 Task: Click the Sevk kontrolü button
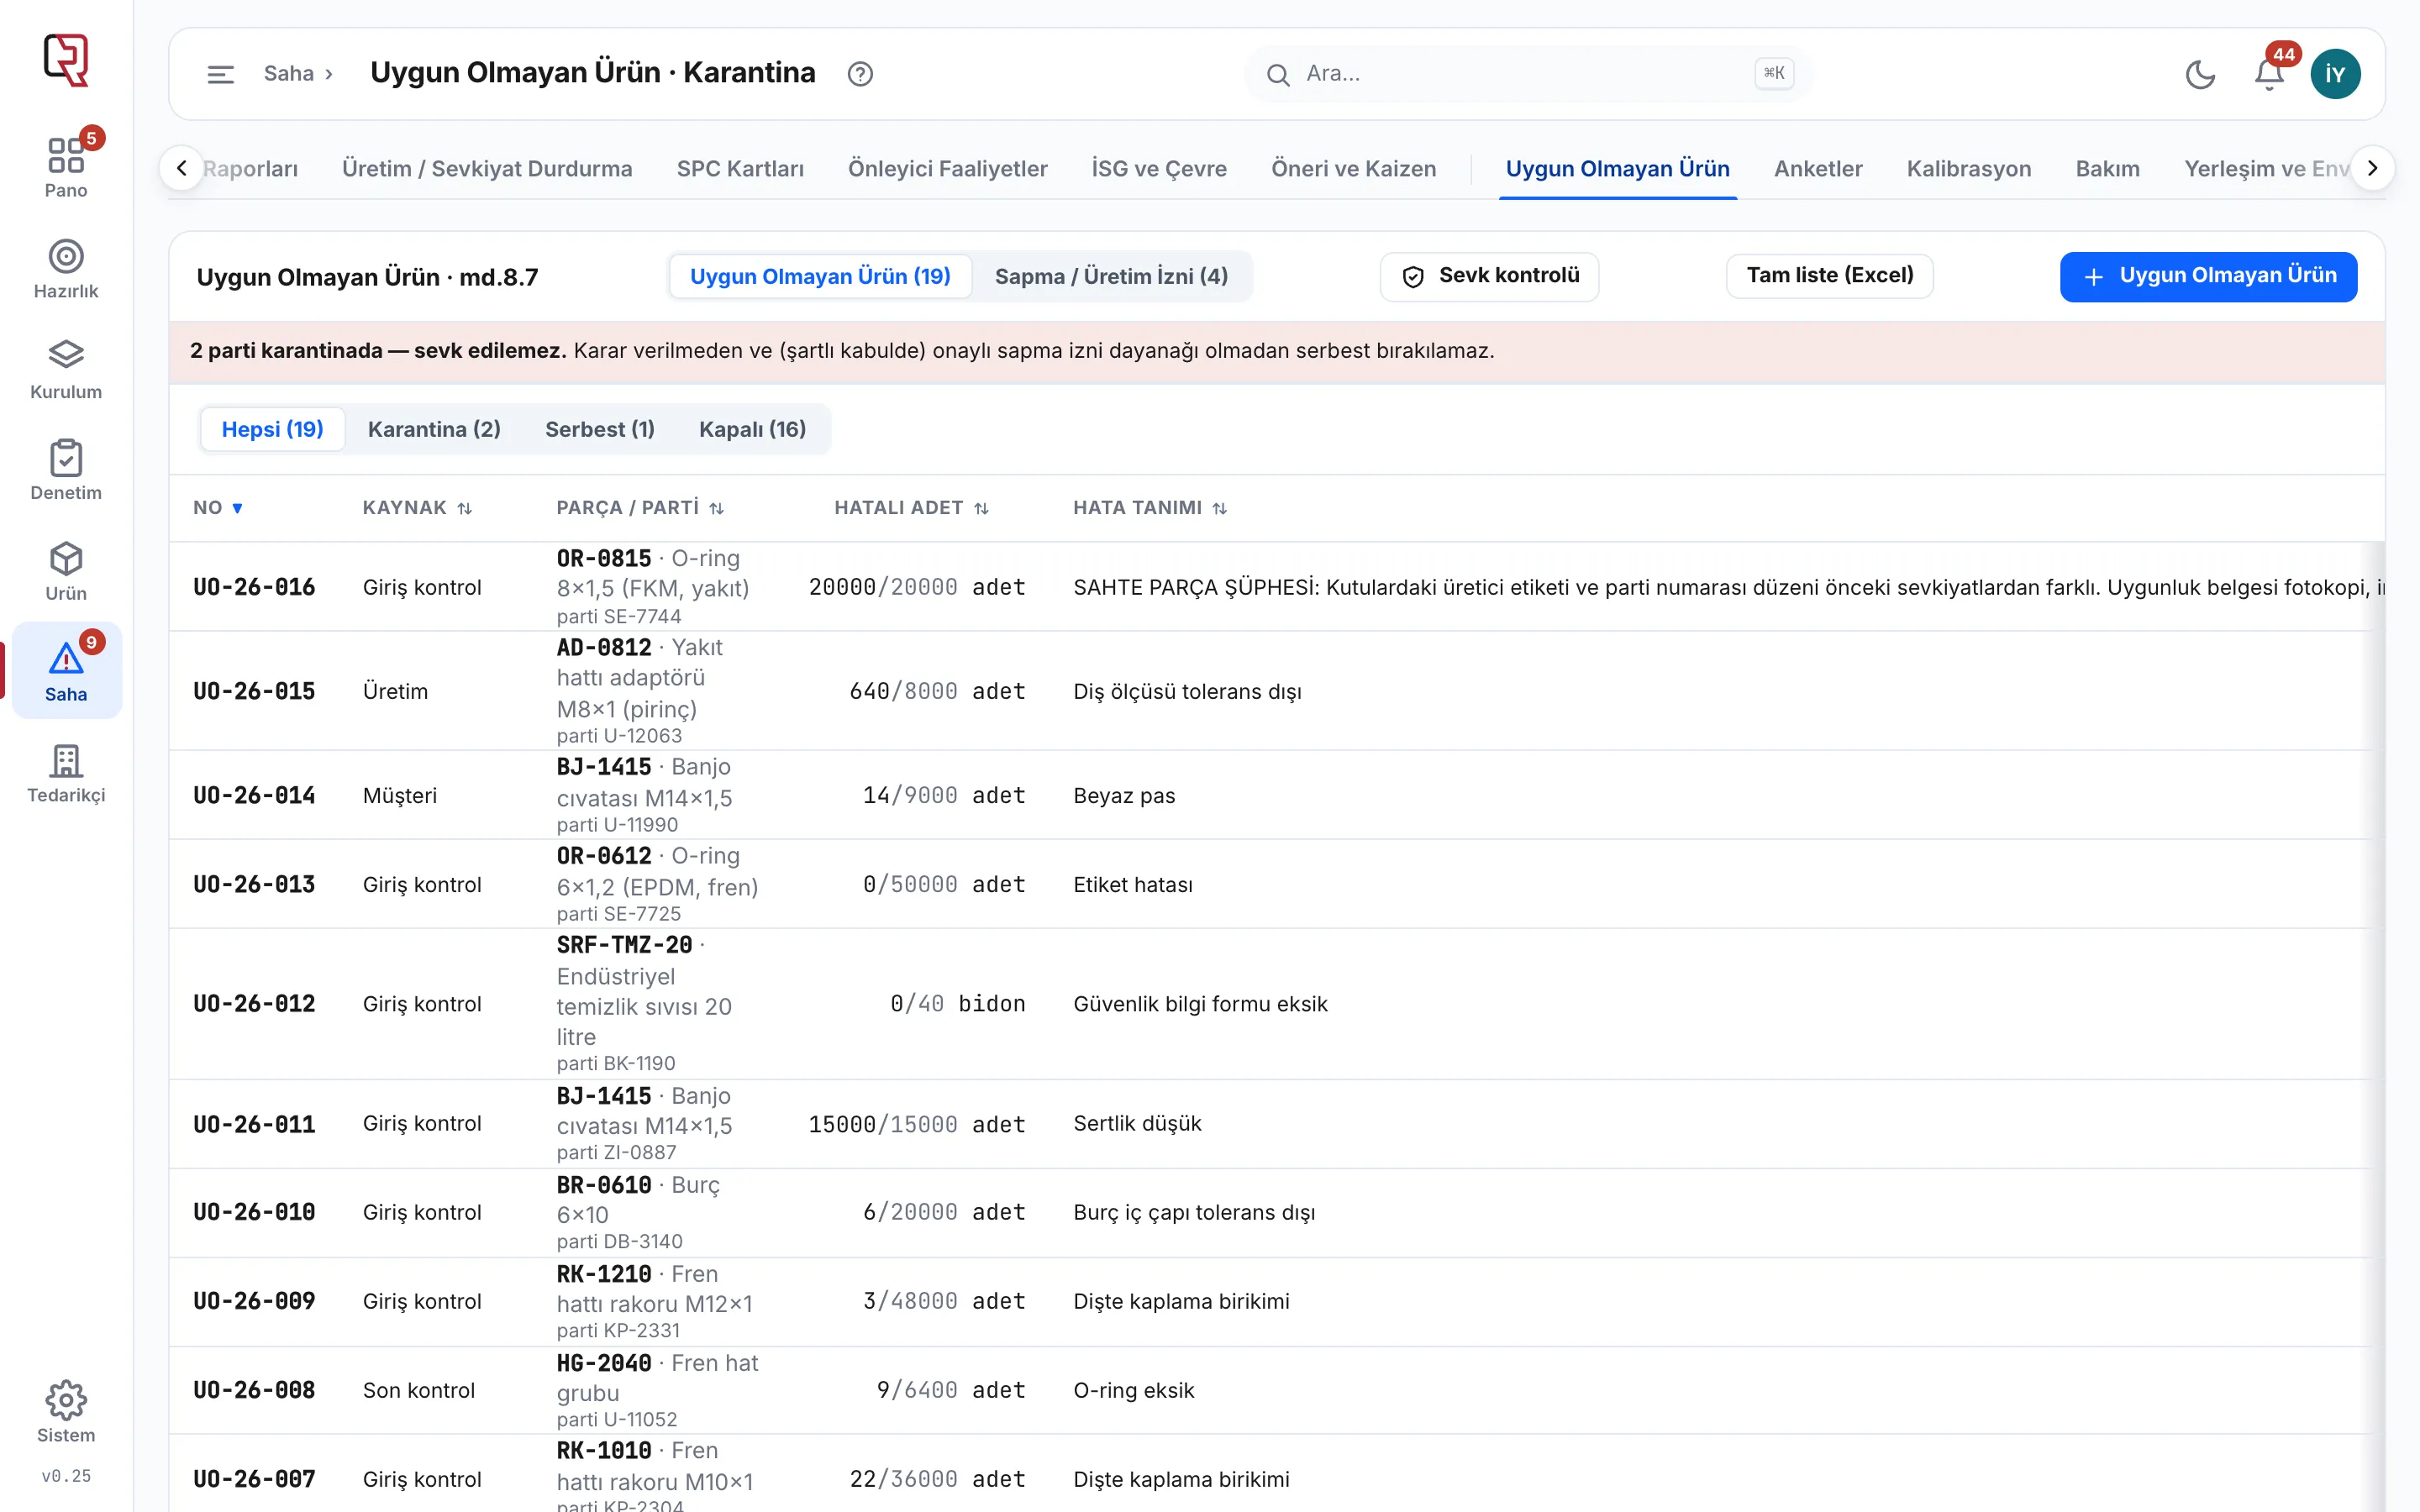1489,276
